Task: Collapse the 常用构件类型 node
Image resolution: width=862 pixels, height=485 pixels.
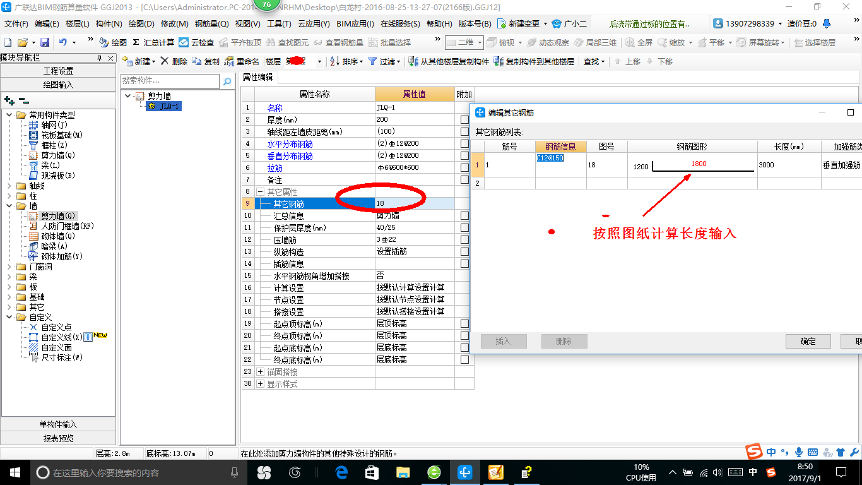Action: tap(9, 115)
